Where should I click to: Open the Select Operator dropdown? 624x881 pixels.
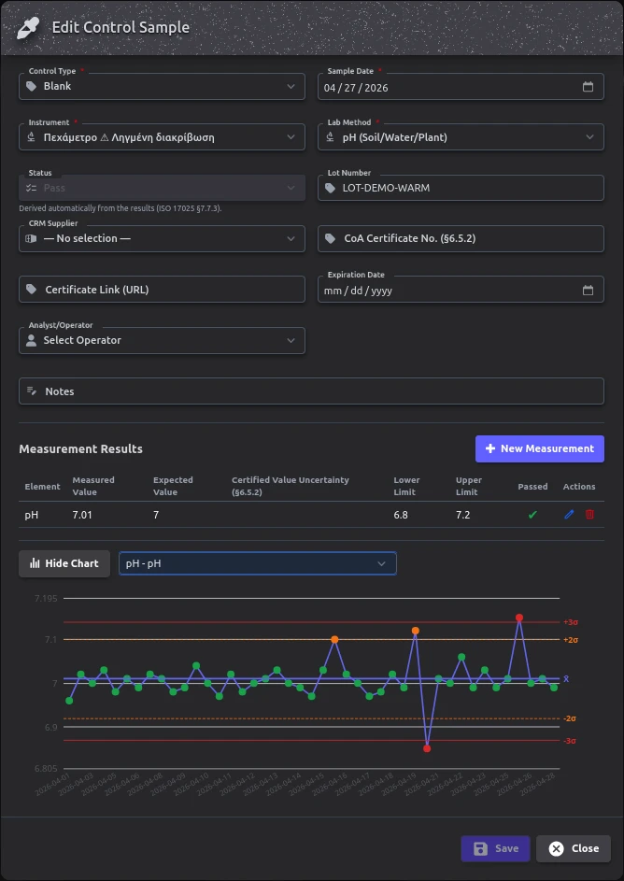pos(162,340)
